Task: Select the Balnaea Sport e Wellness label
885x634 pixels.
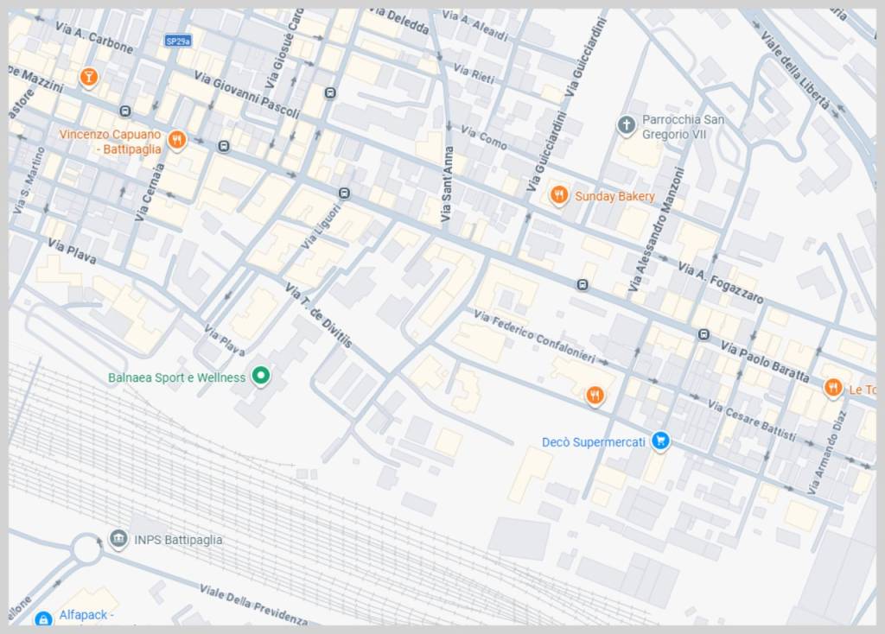Action: [x=176, y=377]
